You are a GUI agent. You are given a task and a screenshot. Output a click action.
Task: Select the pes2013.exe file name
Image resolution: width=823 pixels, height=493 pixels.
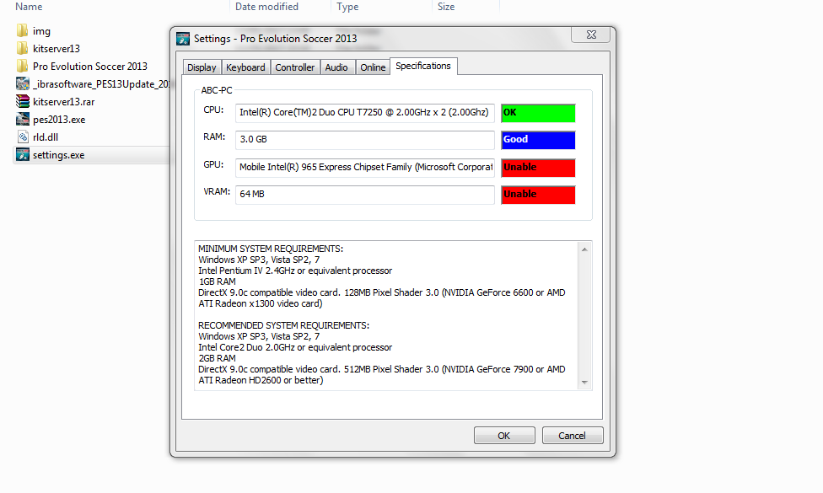coord(59,120)
